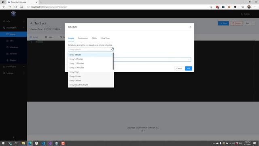Open File Explorer from the taskbar
Screen dimensions: 259x146
click(23, 143)
